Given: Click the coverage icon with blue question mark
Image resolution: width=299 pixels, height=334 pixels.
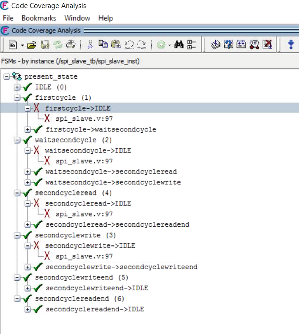Looking at the screenshot, I should [229, 45].
